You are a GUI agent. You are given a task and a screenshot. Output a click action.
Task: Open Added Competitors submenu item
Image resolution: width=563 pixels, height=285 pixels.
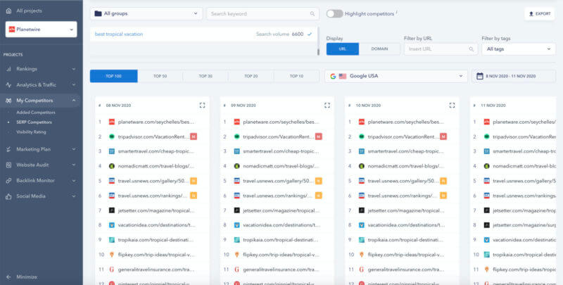36,113
